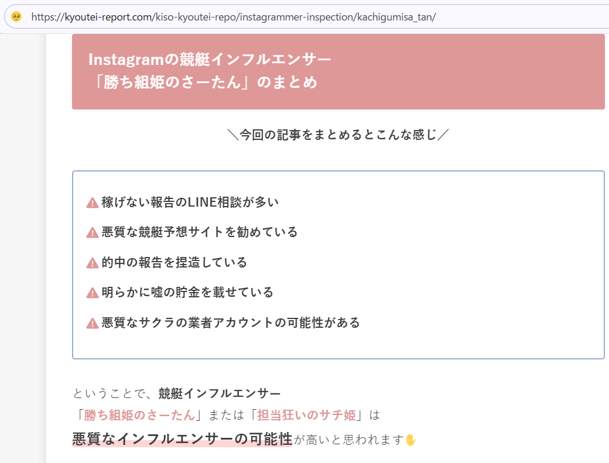
Task: Select the text 悪質なサクラの業者アカウントの可能性がある
Action: pos(230,323)
